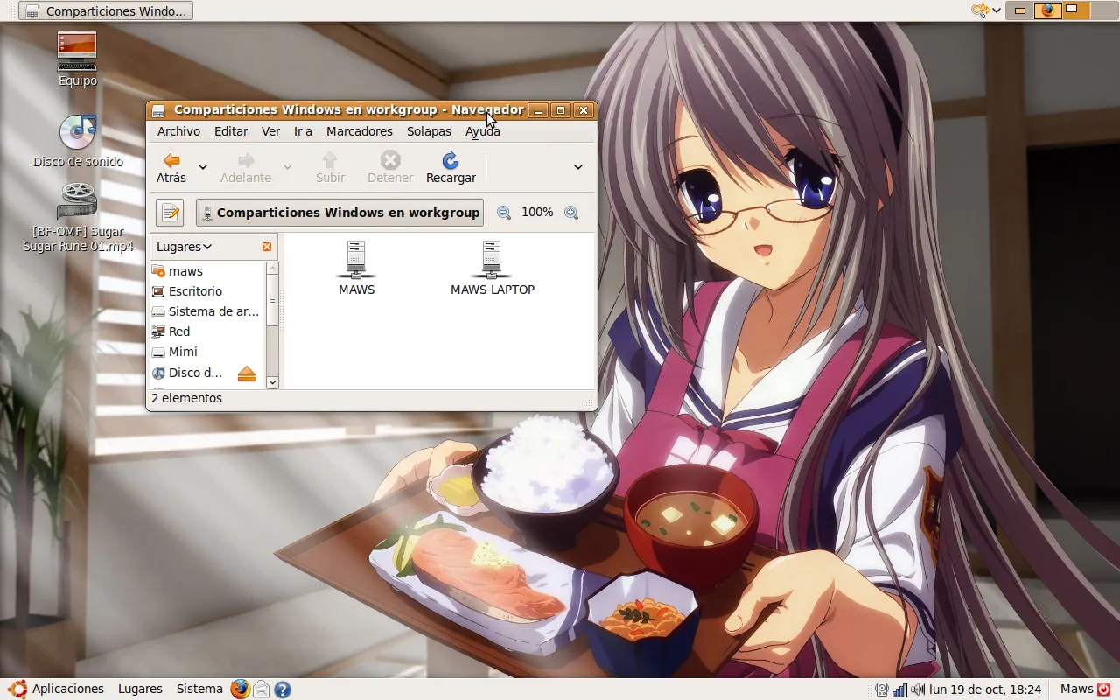Open the Editar menu

pos(231,131)
